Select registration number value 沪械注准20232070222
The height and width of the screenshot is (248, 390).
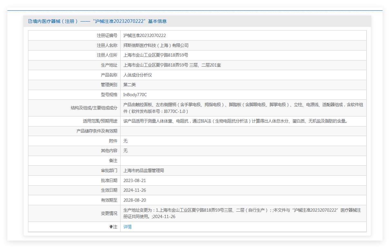[145, 35]
